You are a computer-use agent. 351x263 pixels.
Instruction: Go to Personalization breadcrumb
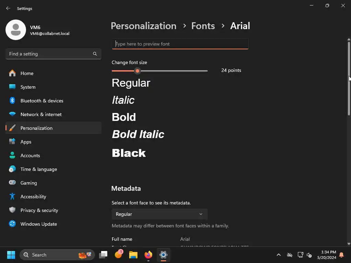(144, 26)
